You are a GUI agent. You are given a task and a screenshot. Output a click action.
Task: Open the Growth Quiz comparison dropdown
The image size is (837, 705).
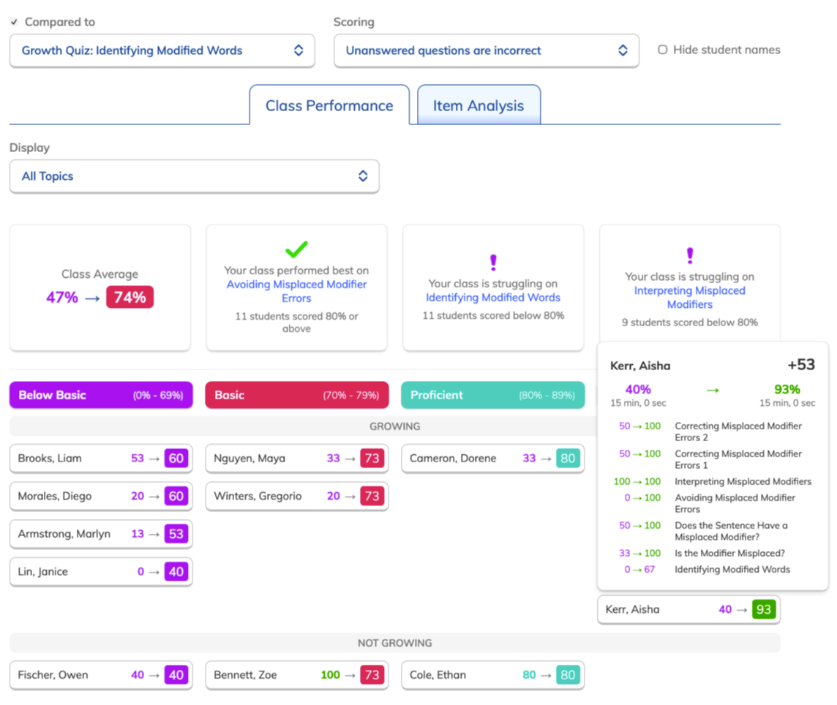click(162, 50)
